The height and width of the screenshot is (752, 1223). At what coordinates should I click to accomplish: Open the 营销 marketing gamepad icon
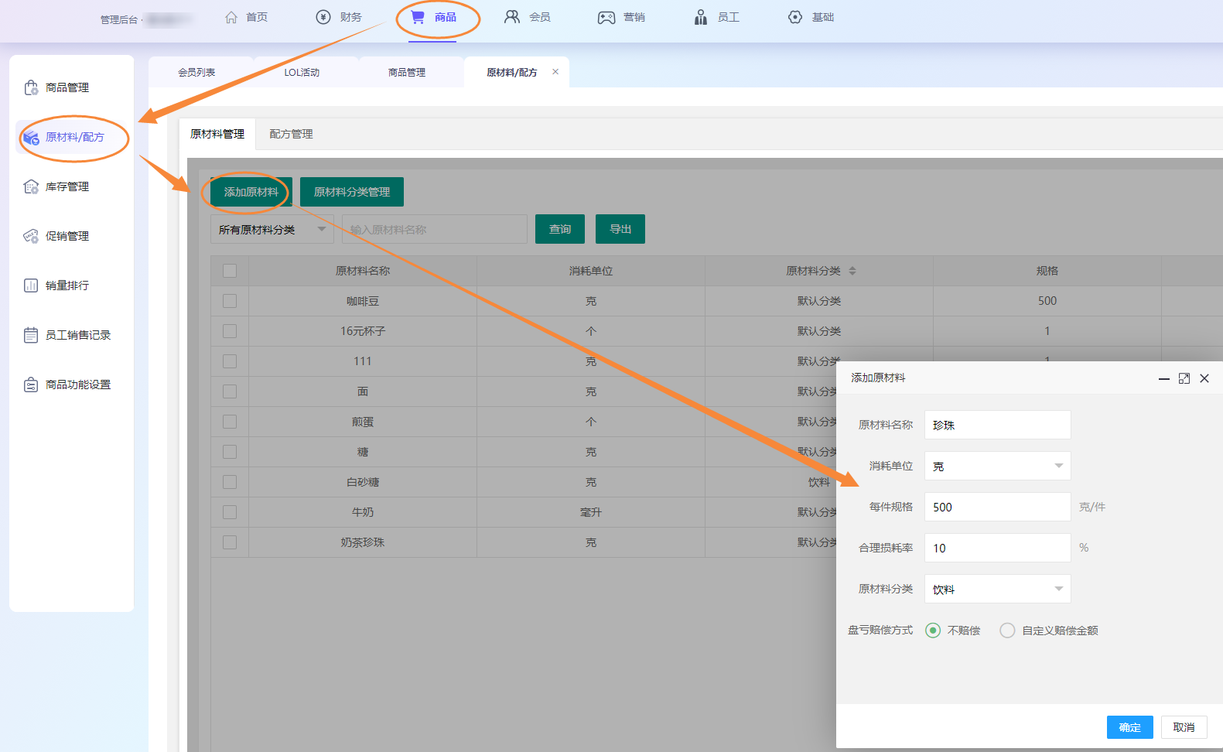pos(606,17)
